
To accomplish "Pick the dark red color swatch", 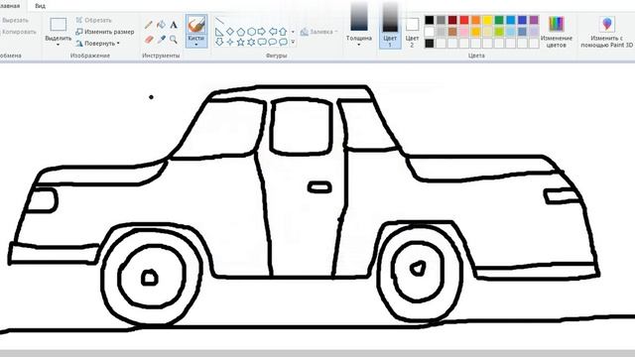I will coord(452,20).
